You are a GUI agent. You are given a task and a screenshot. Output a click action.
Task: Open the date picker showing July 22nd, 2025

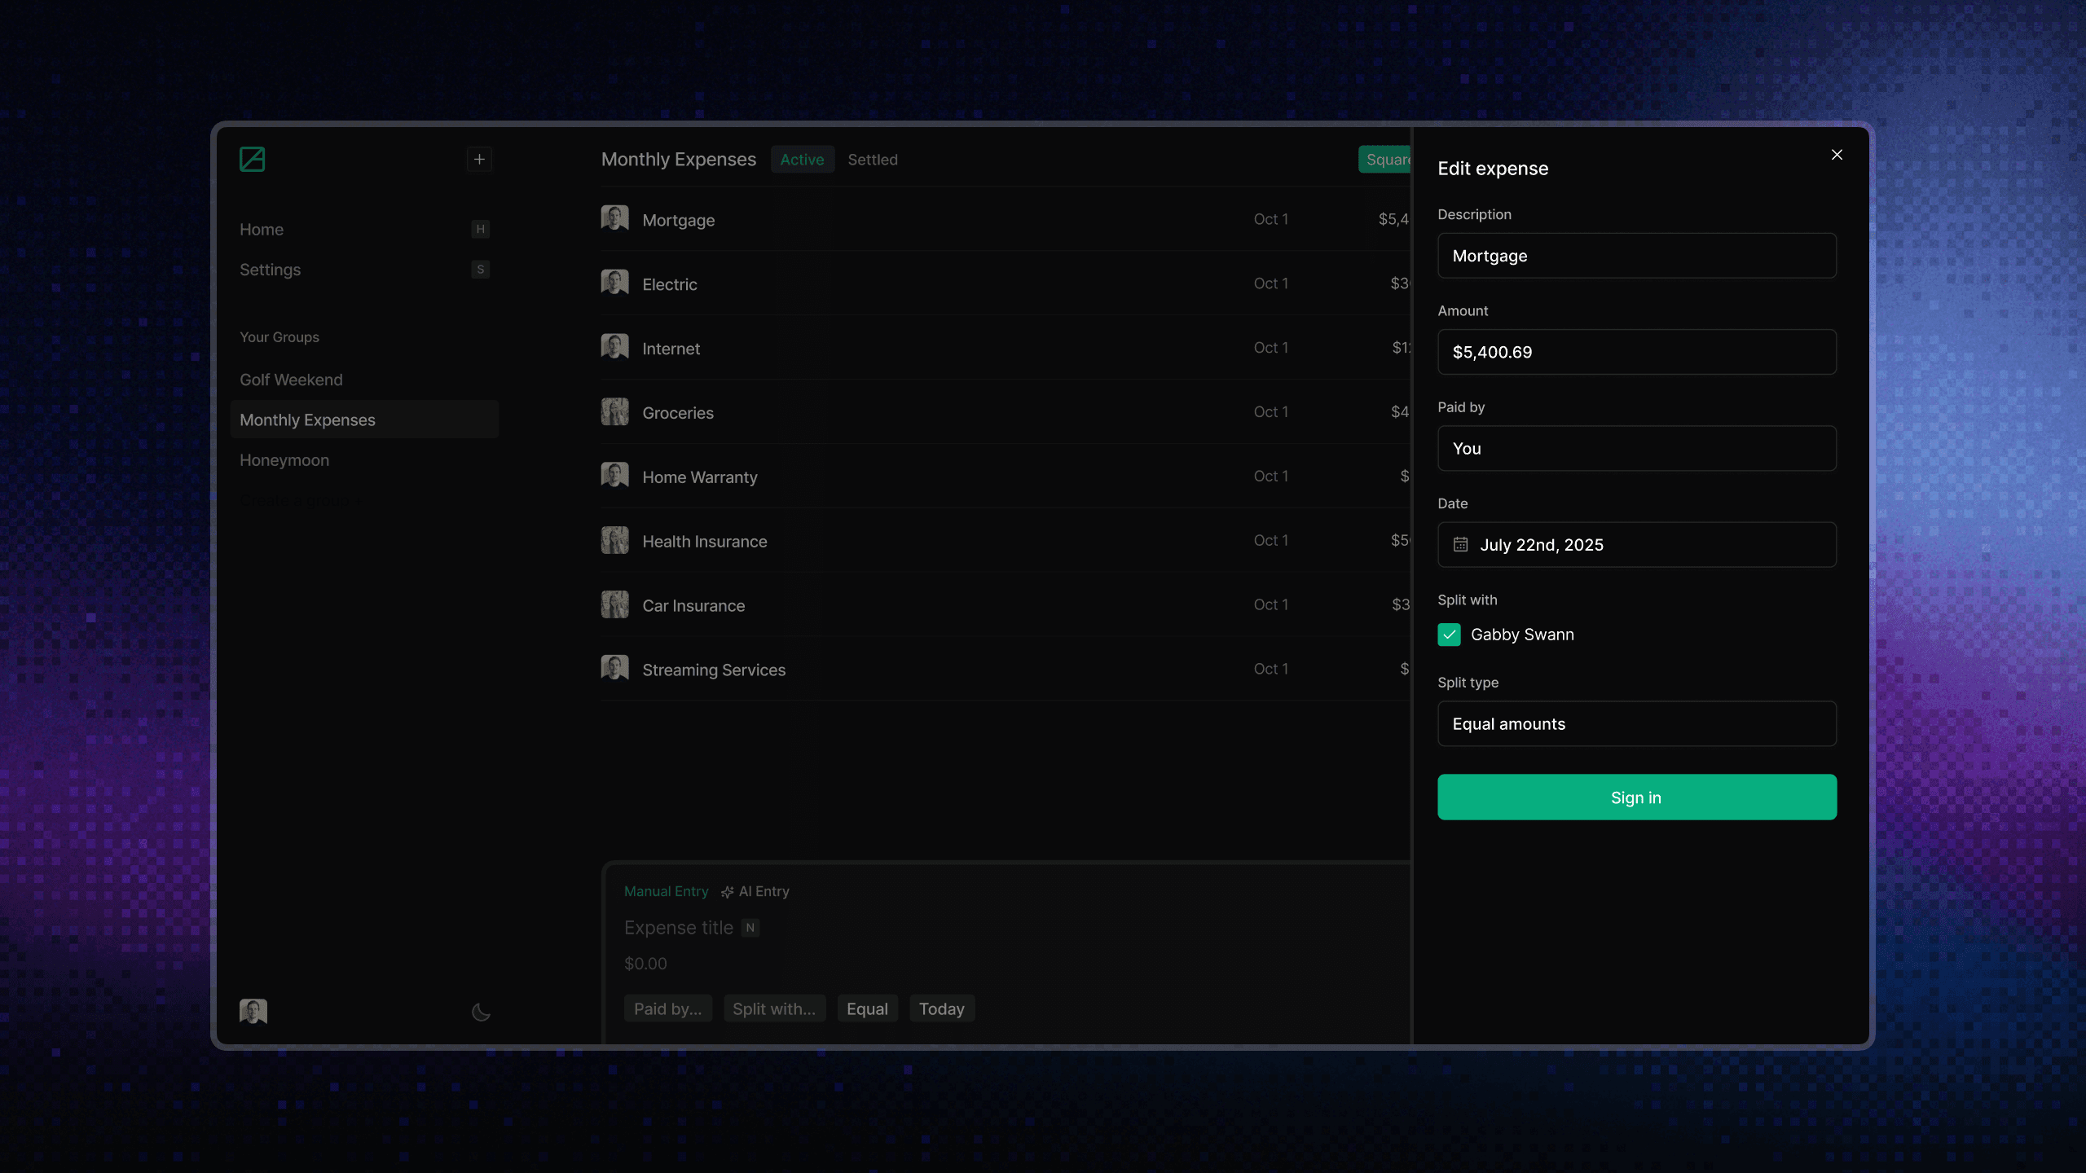[x=1636, y=545]
